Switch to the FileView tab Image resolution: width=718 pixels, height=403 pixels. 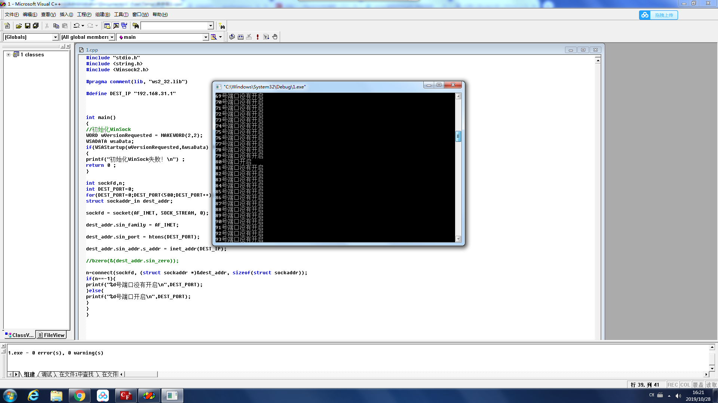point(51,335)
